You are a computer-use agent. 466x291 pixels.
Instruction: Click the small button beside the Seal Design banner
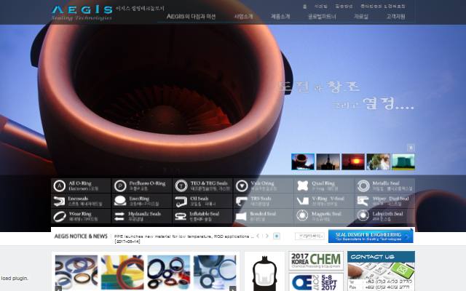click(309, 236)
